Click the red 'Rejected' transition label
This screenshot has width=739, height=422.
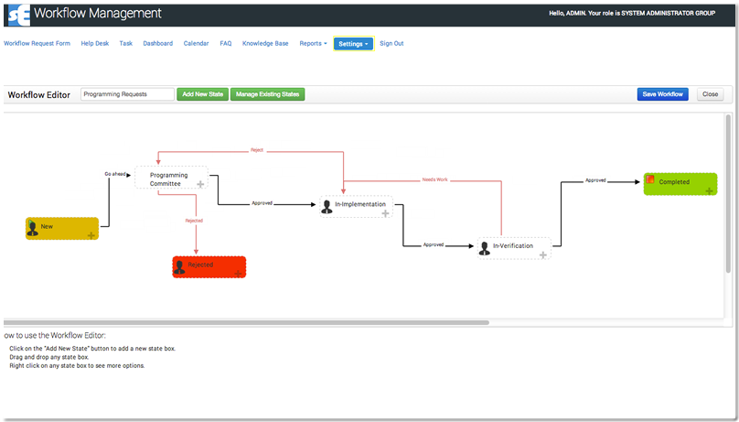coord(194,221)
